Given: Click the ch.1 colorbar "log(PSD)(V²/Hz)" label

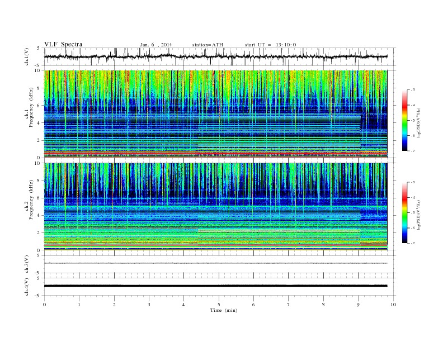Looking at the screenshot, I should coord(418,122).
